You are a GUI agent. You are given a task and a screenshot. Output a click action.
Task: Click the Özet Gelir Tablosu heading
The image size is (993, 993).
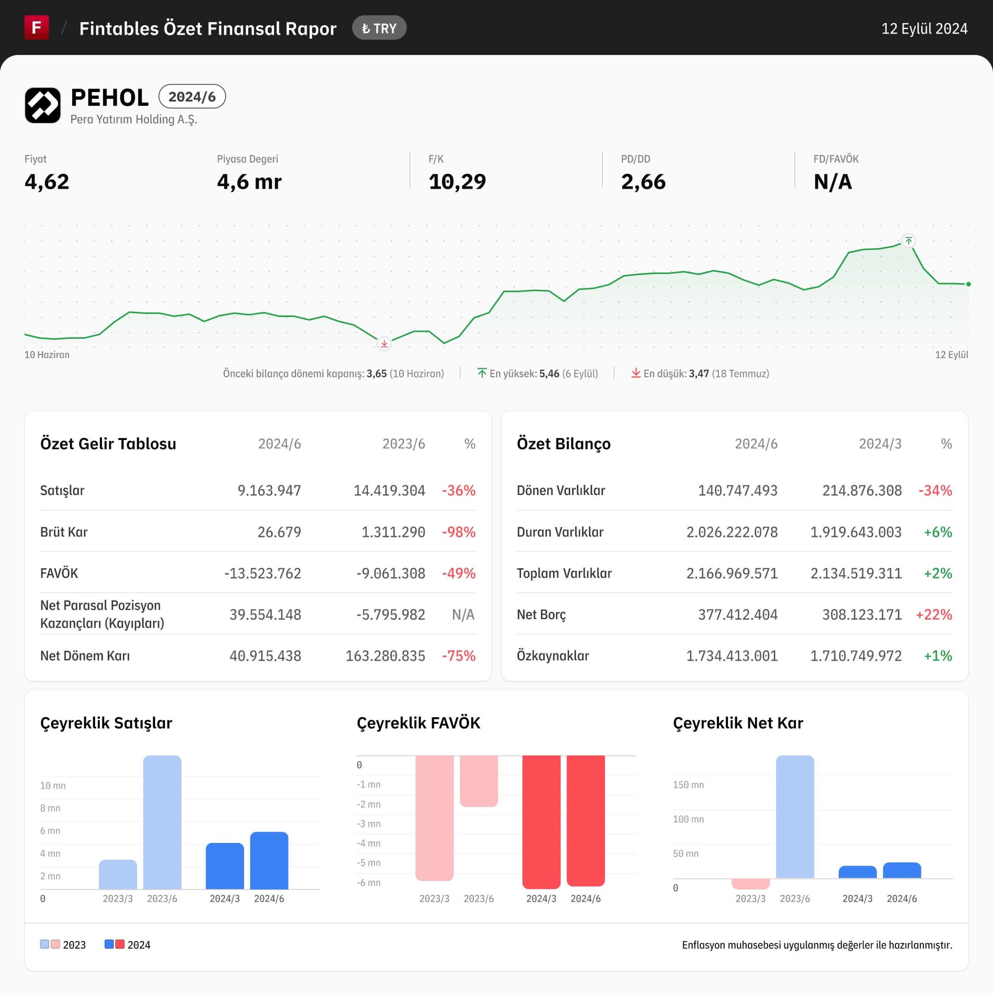click(108, 444)
